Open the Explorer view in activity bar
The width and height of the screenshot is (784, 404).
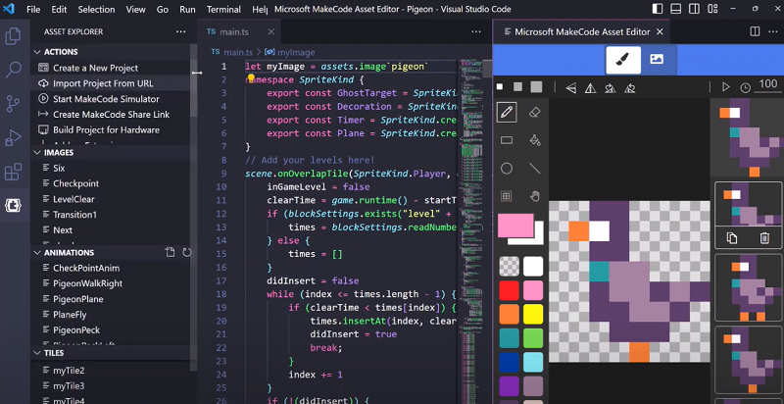[x=13, y=36]
